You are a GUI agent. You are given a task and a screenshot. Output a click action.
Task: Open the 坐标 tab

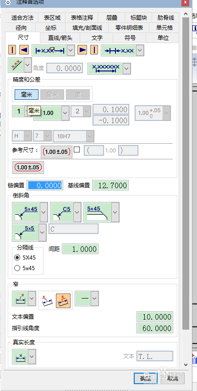[50, 28]
